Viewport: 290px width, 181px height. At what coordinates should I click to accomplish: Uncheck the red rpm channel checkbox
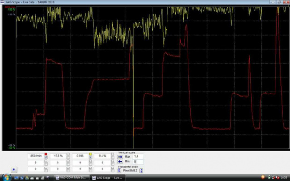pos(46,157)
